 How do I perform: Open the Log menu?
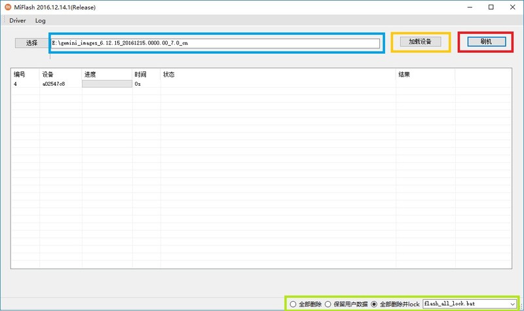(x=41, y=20)
